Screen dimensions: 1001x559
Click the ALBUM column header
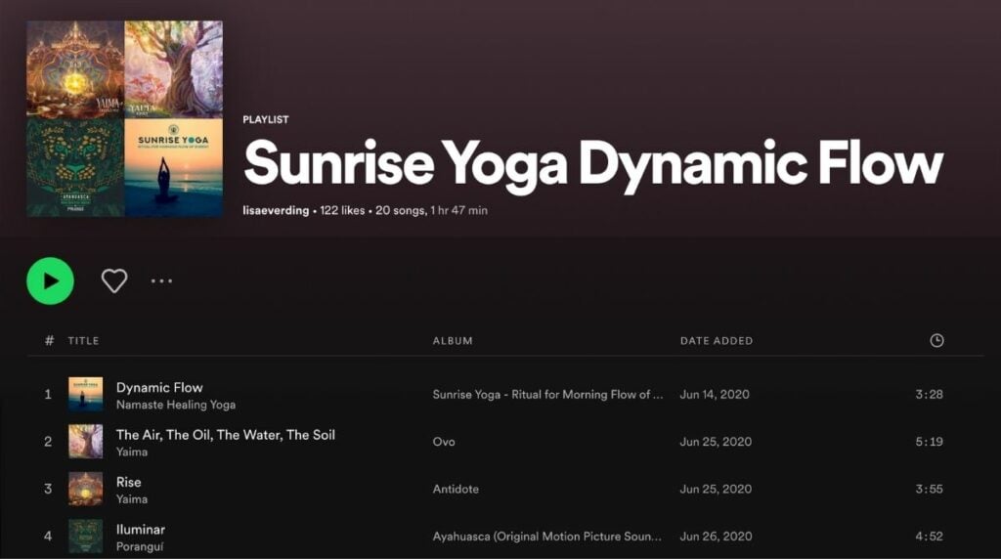[x=453, y=341]
